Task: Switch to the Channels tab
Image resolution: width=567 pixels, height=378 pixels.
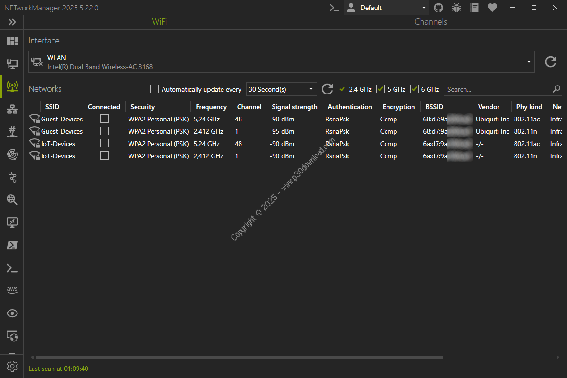Action: click(x=430, y=22)
